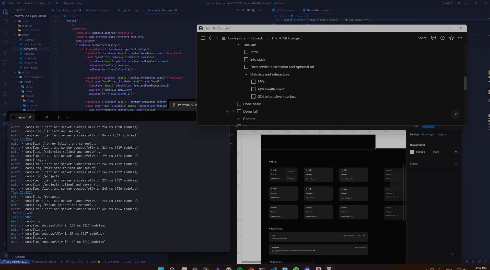Open Notion page history clock icon

coord(442,38)
